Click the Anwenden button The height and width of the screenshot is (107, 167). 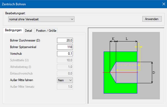tap(152, 19)
